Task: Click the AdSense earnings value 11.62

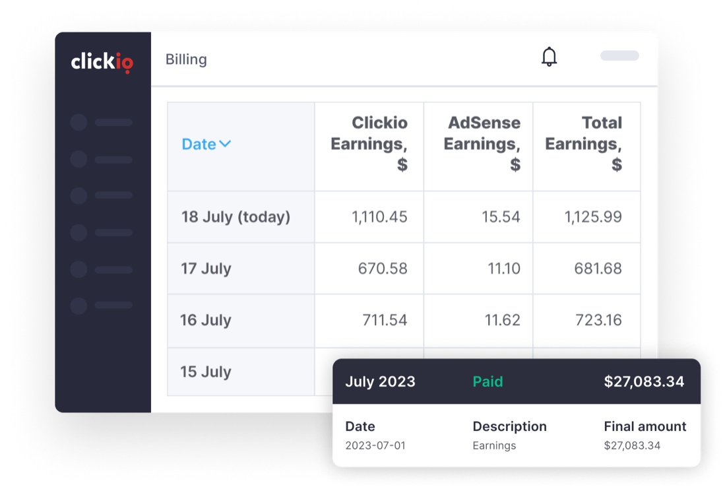Action: coord(502,320)
